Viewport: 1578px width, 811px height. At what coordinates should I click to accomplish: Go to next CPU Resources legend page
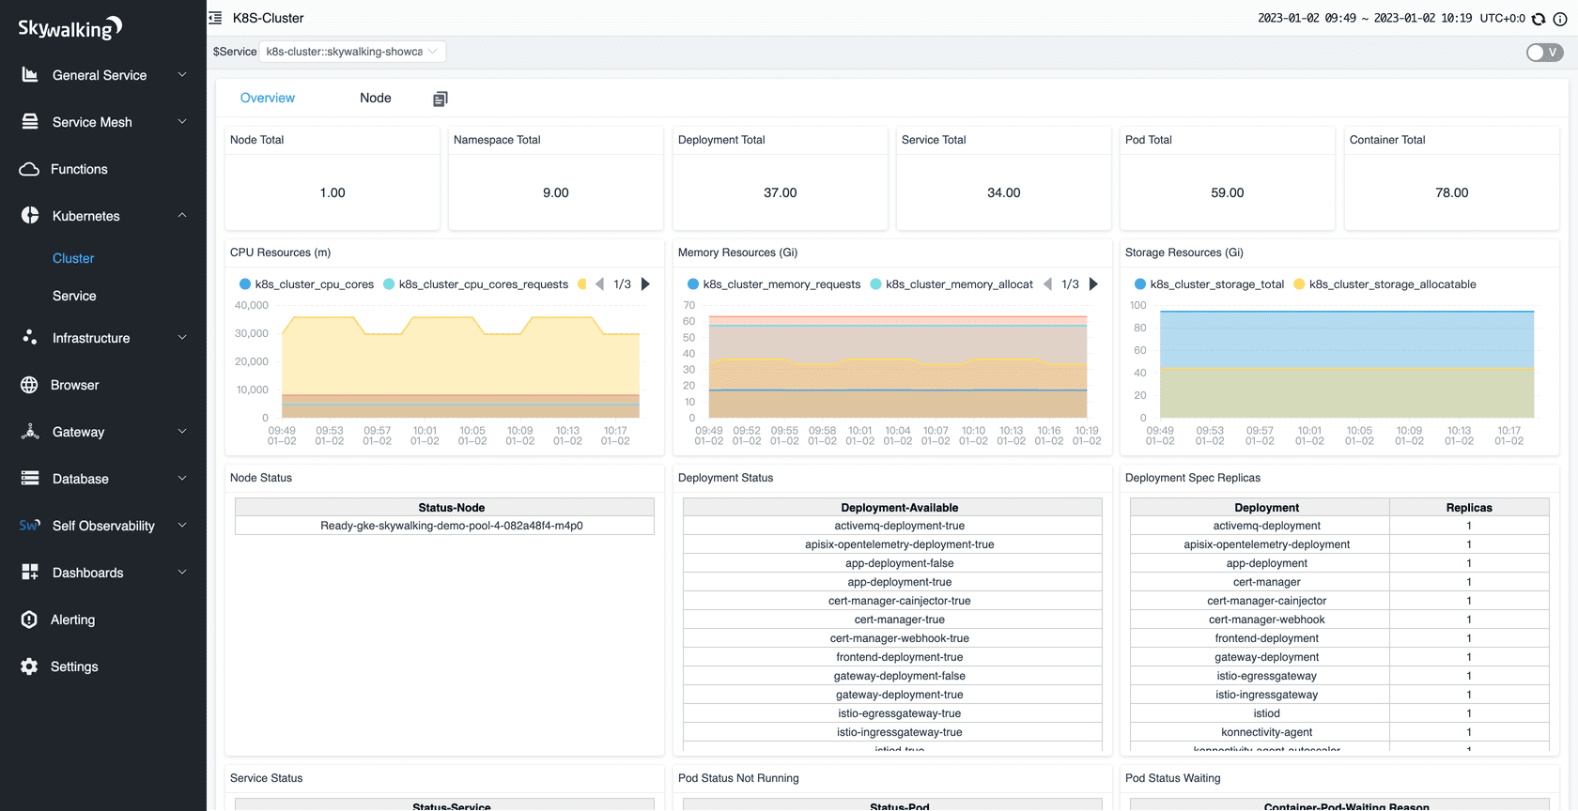coord(645,284)
